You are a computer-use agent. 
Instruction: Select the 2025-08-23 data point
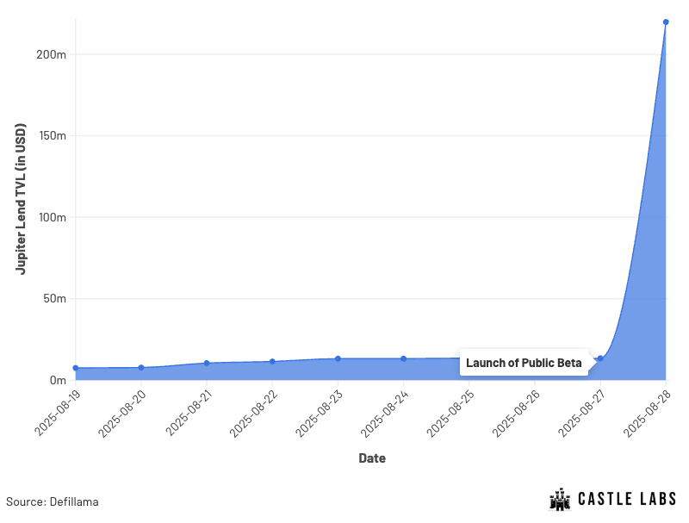click(338, 358)
